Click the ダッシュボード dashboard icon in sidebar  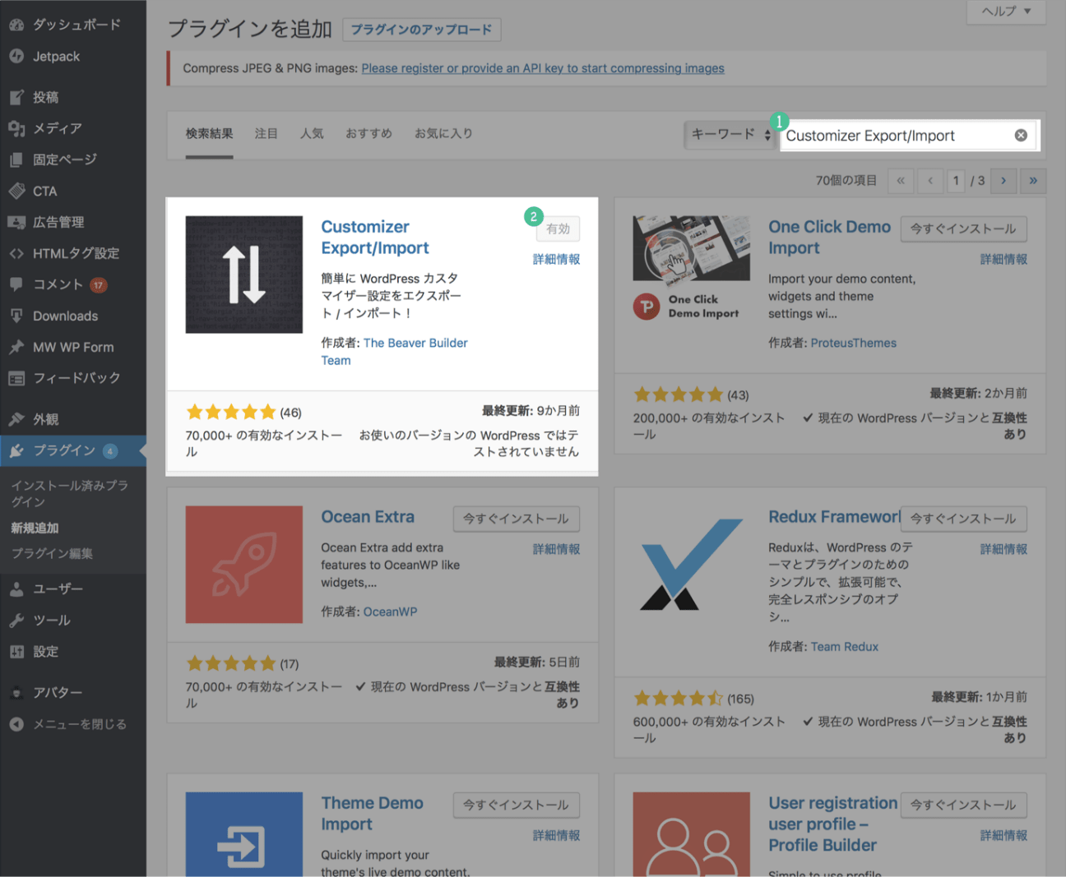coord(16,25)
